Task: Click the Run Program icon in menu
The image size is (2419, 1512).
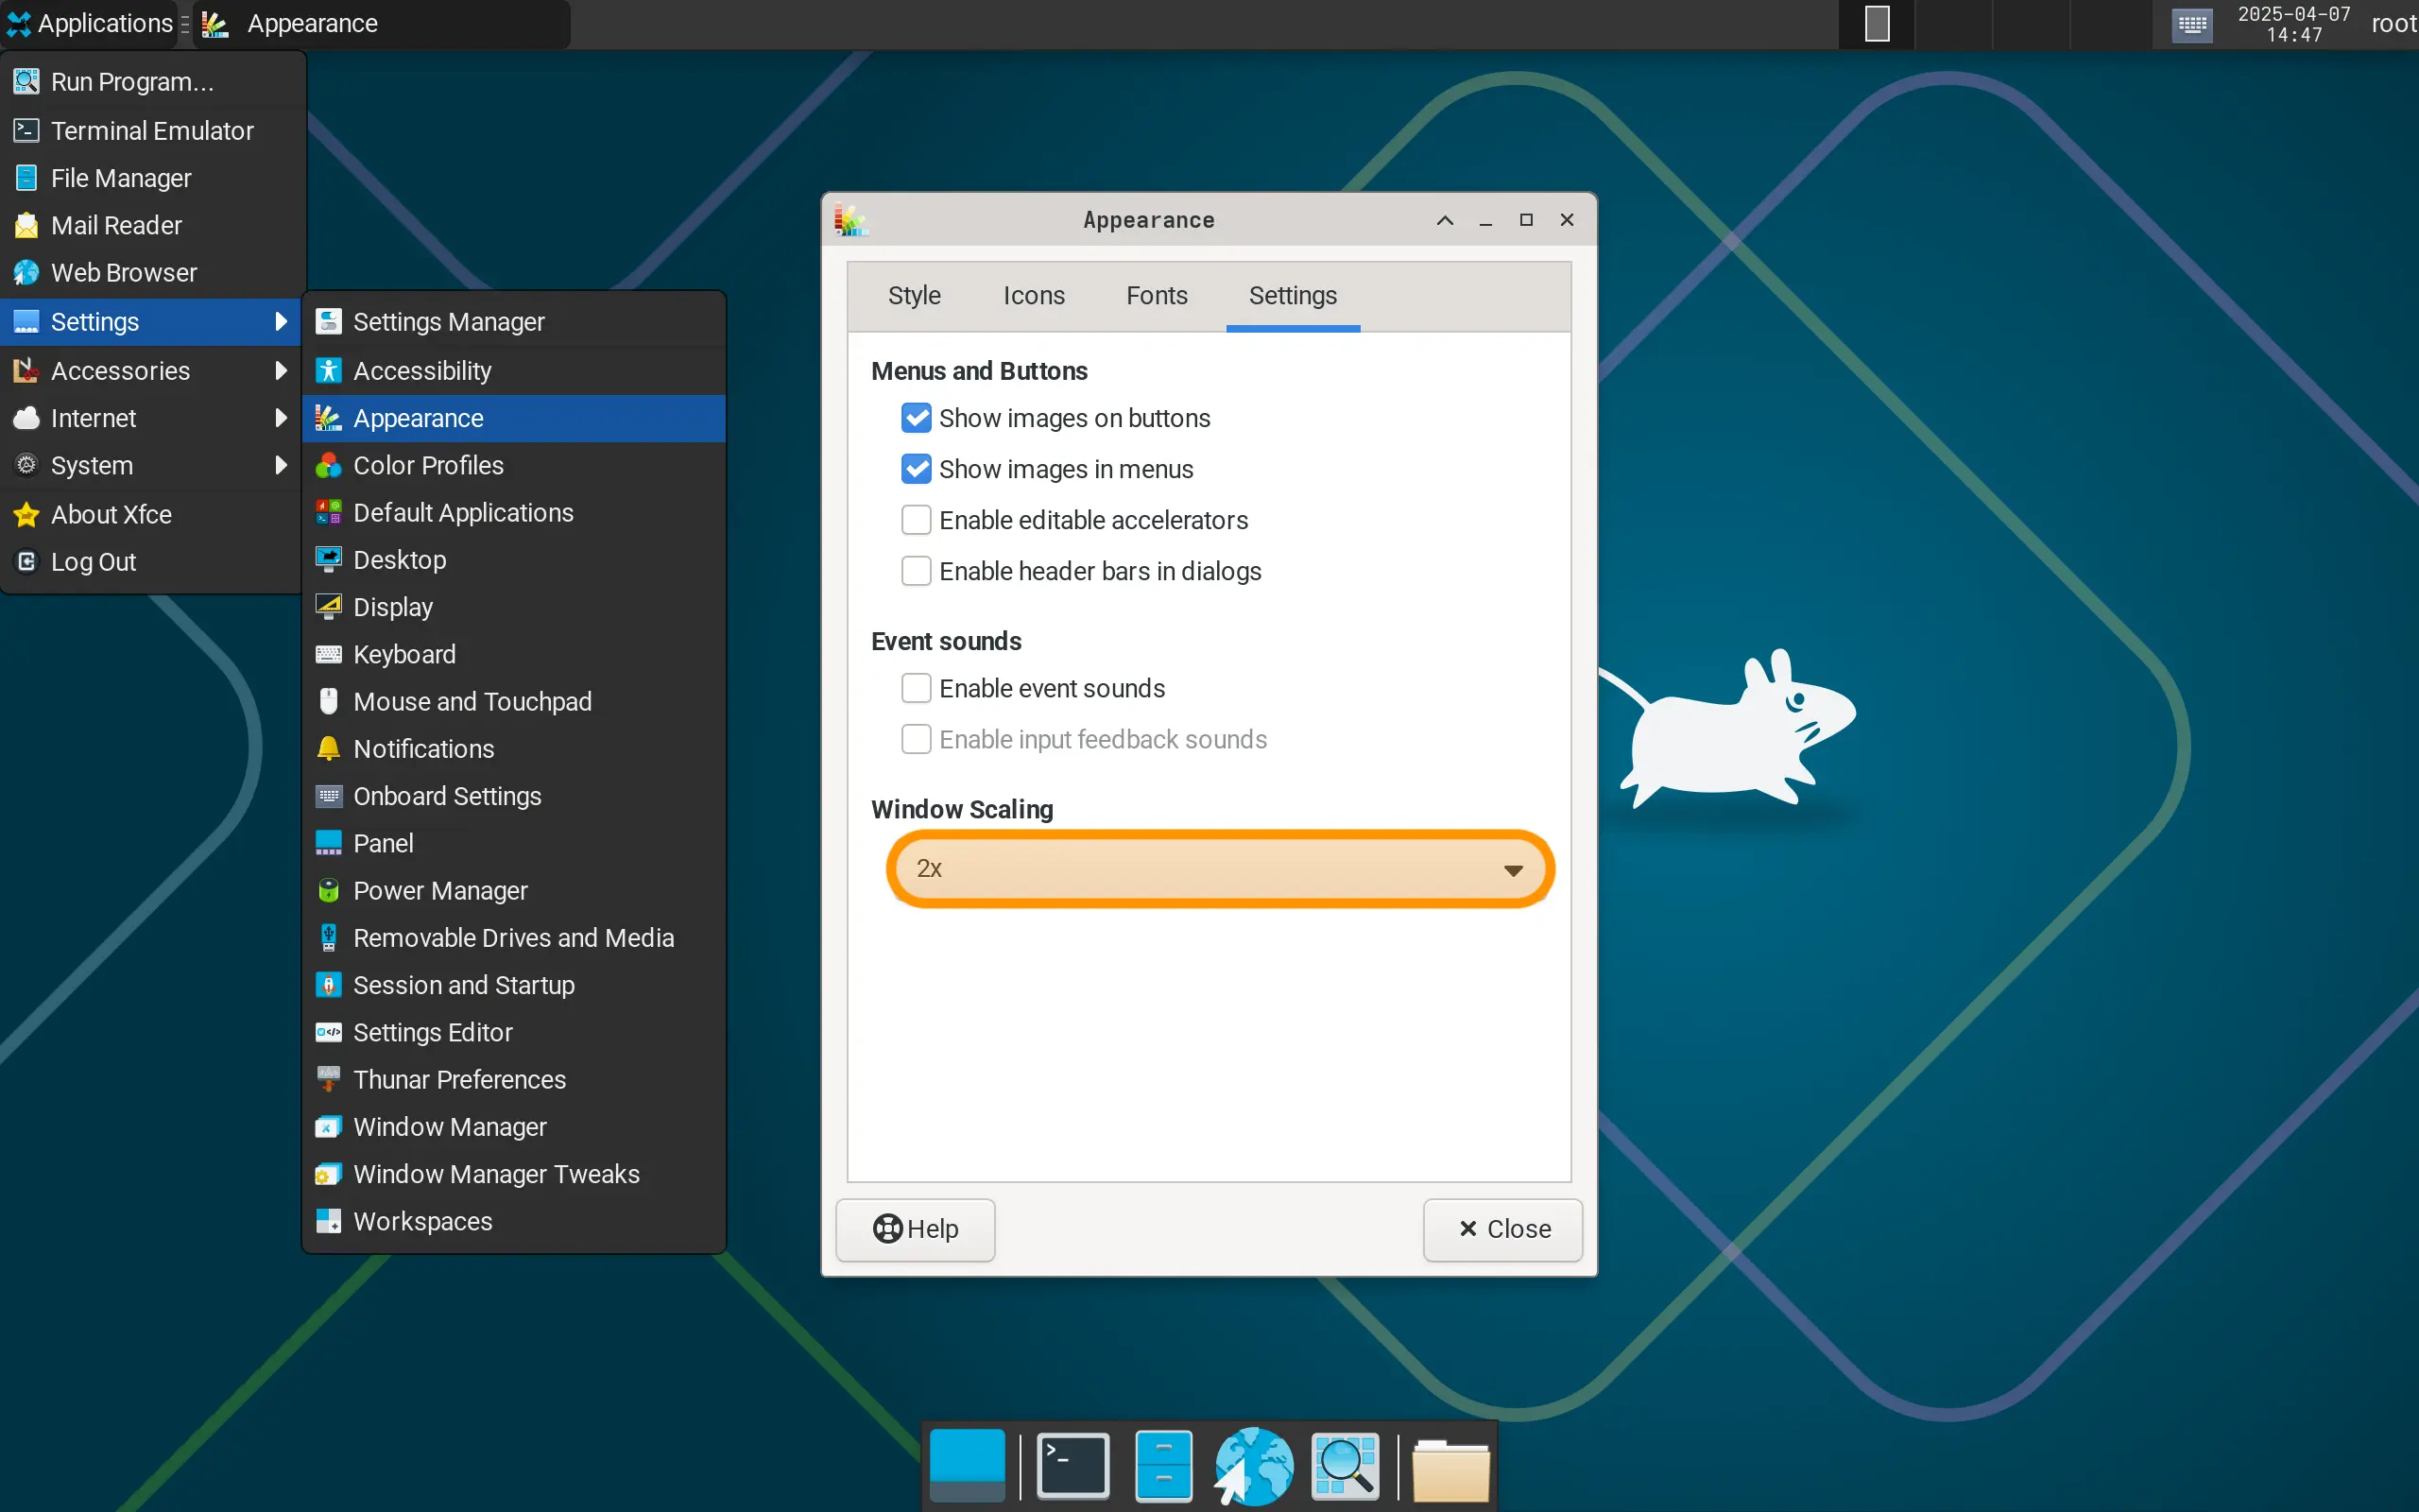Action: pos(26,82)
